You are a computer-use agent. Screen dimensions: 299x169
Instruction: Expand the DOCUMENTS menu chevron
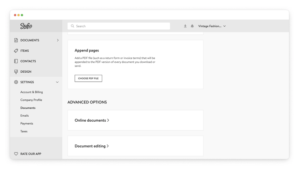(x=58, y=40)
